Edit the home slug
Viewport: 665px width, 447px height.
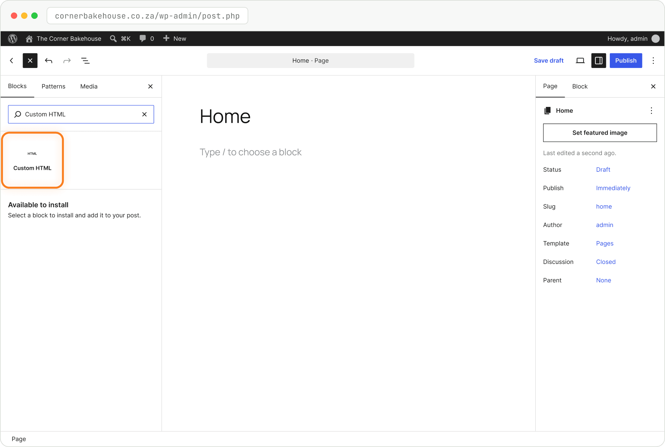(604, 207)
